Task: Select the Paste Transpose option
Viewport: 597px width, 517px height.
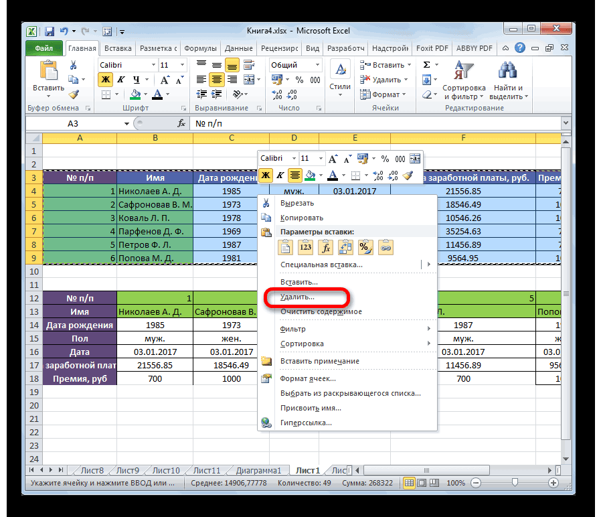Action: (x=346, y=247)
